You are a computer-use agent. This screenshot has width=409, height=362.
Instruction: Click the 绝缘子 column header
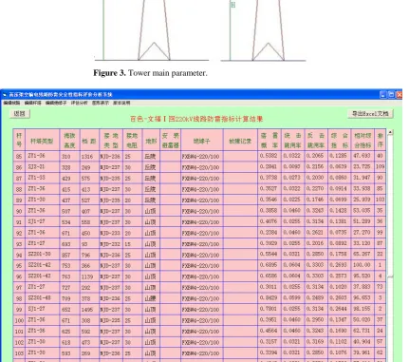pos(202,140)
